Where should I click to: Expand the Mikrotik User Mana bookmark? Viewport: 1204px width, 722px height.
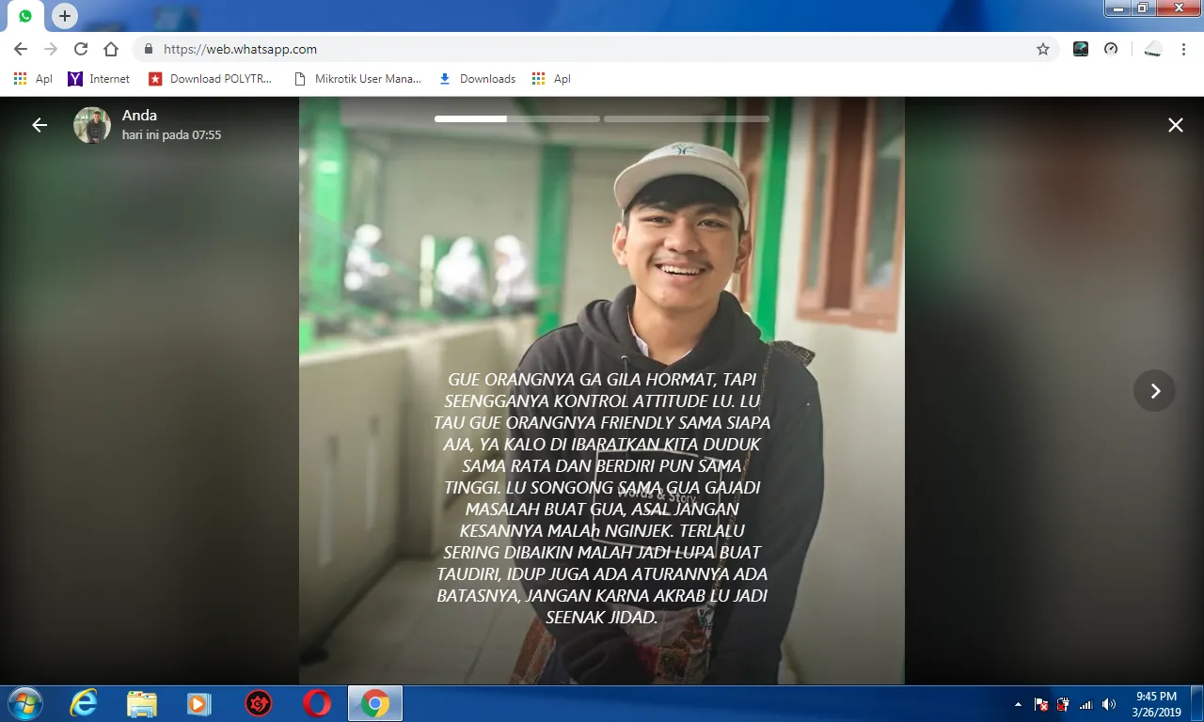click(x=357, y=78)
